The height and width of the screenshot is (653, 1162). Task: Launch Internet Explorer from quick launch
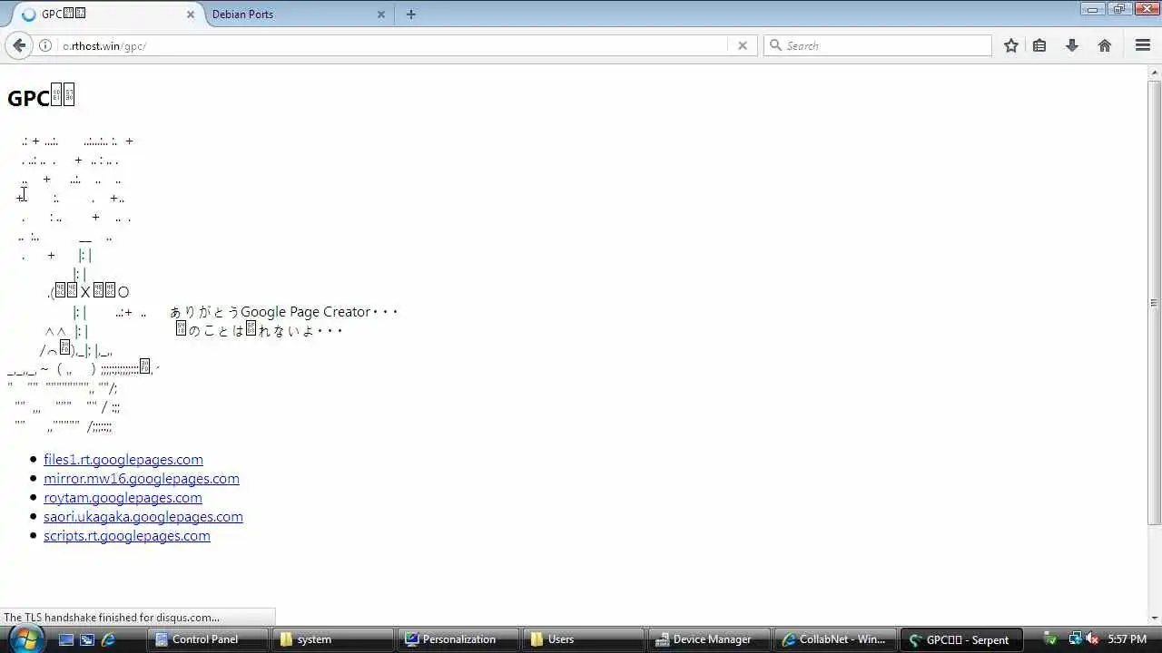tap(108, 639)
